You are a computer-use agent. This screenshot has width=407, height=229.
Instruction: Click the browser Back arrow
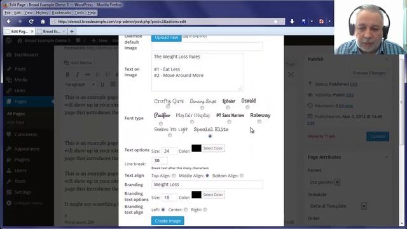[8, 22]
